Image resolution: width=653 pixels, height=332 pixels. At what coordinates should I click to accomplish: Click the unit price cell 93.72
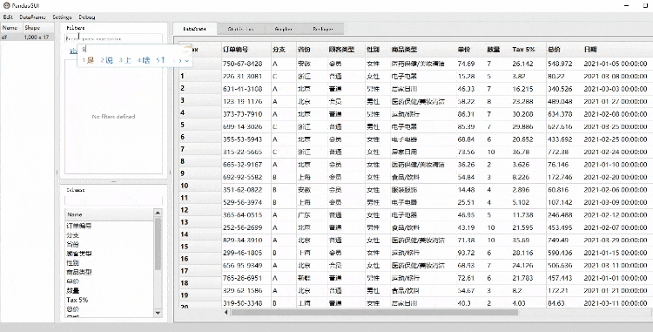pos(470,253)
